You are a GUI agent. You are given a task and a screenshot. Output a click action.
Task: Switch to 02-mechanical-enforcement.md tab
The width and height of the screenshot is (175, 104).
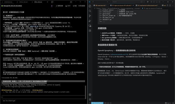[147, 6]
